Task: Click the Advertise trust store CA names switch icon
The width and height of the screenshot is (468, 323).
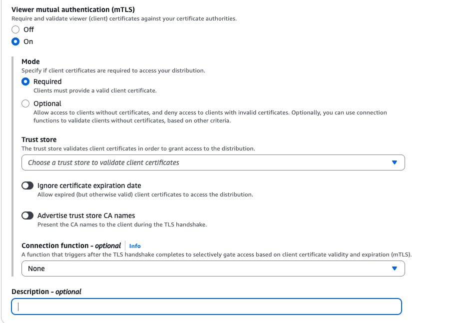Action: click(27, 215)
